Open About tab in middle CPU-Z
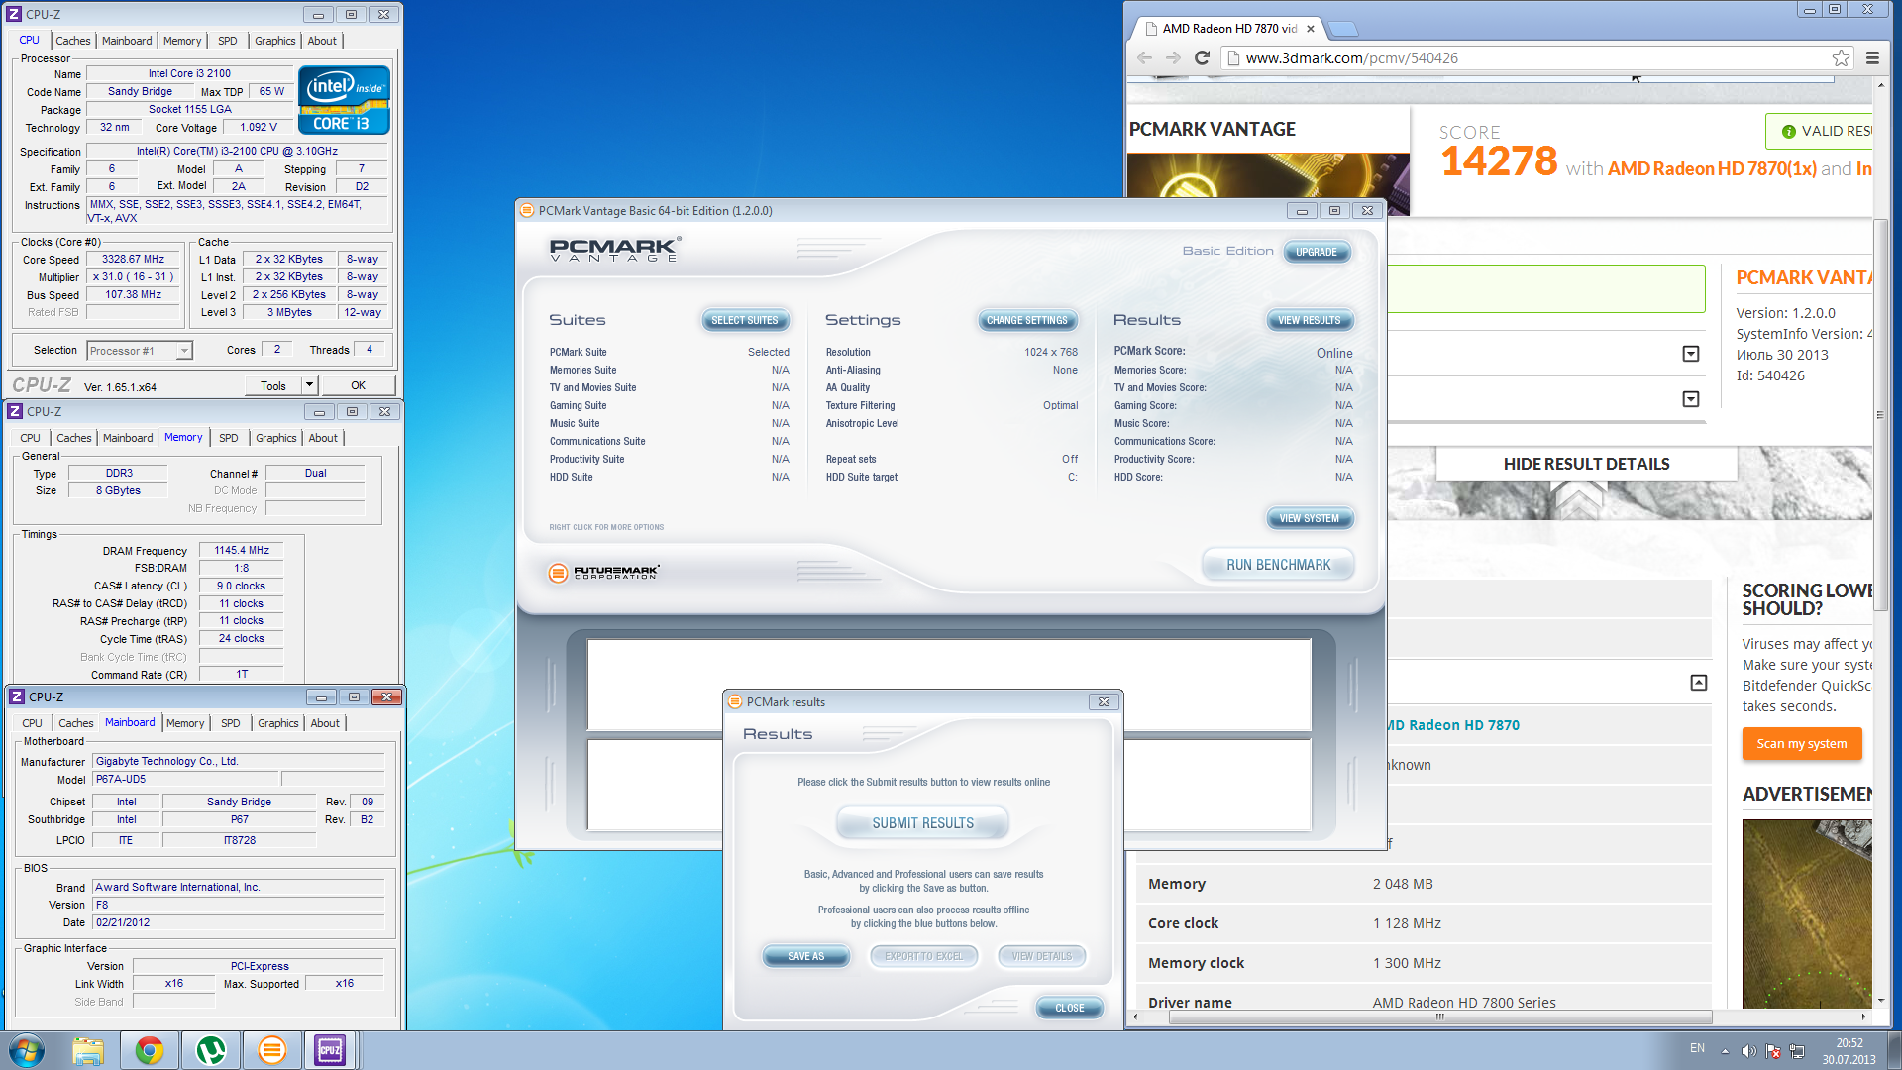 tap(323, 438)
